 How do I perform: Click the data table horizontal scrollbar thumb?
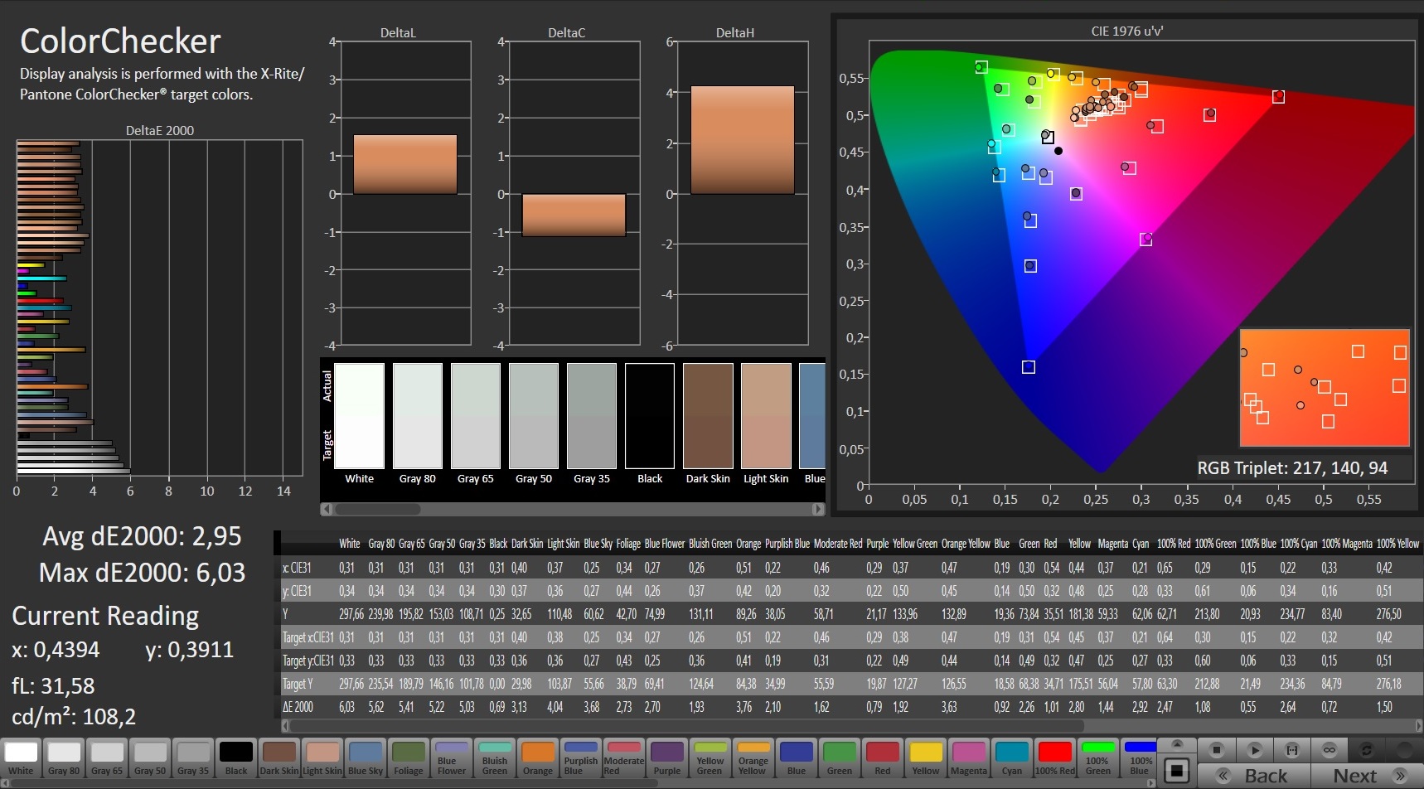point(686,726)
